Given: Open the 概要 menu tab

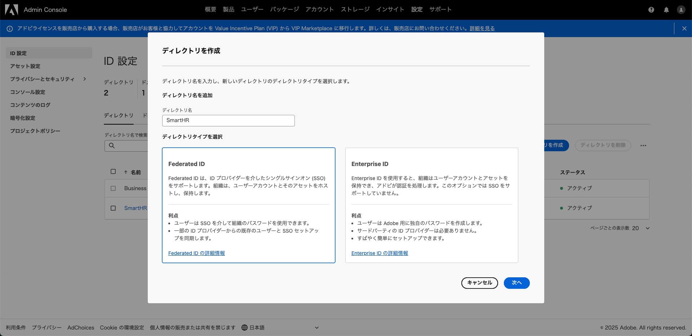Looking at the screenshot, I should (210, 9).
